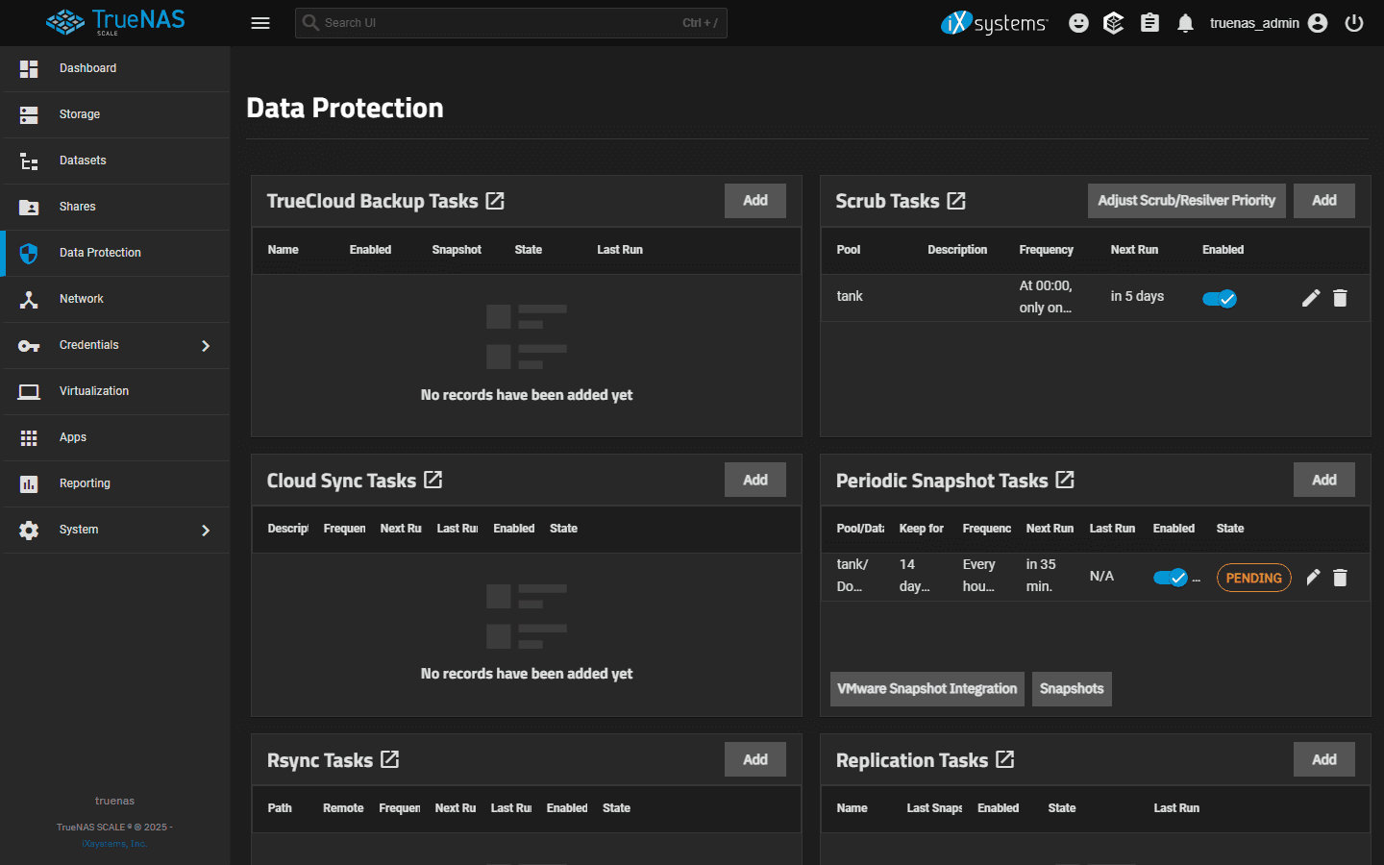Select Shares in the sidebar
The height and width of the screenshot is (865, 1384).
[115, 207]
